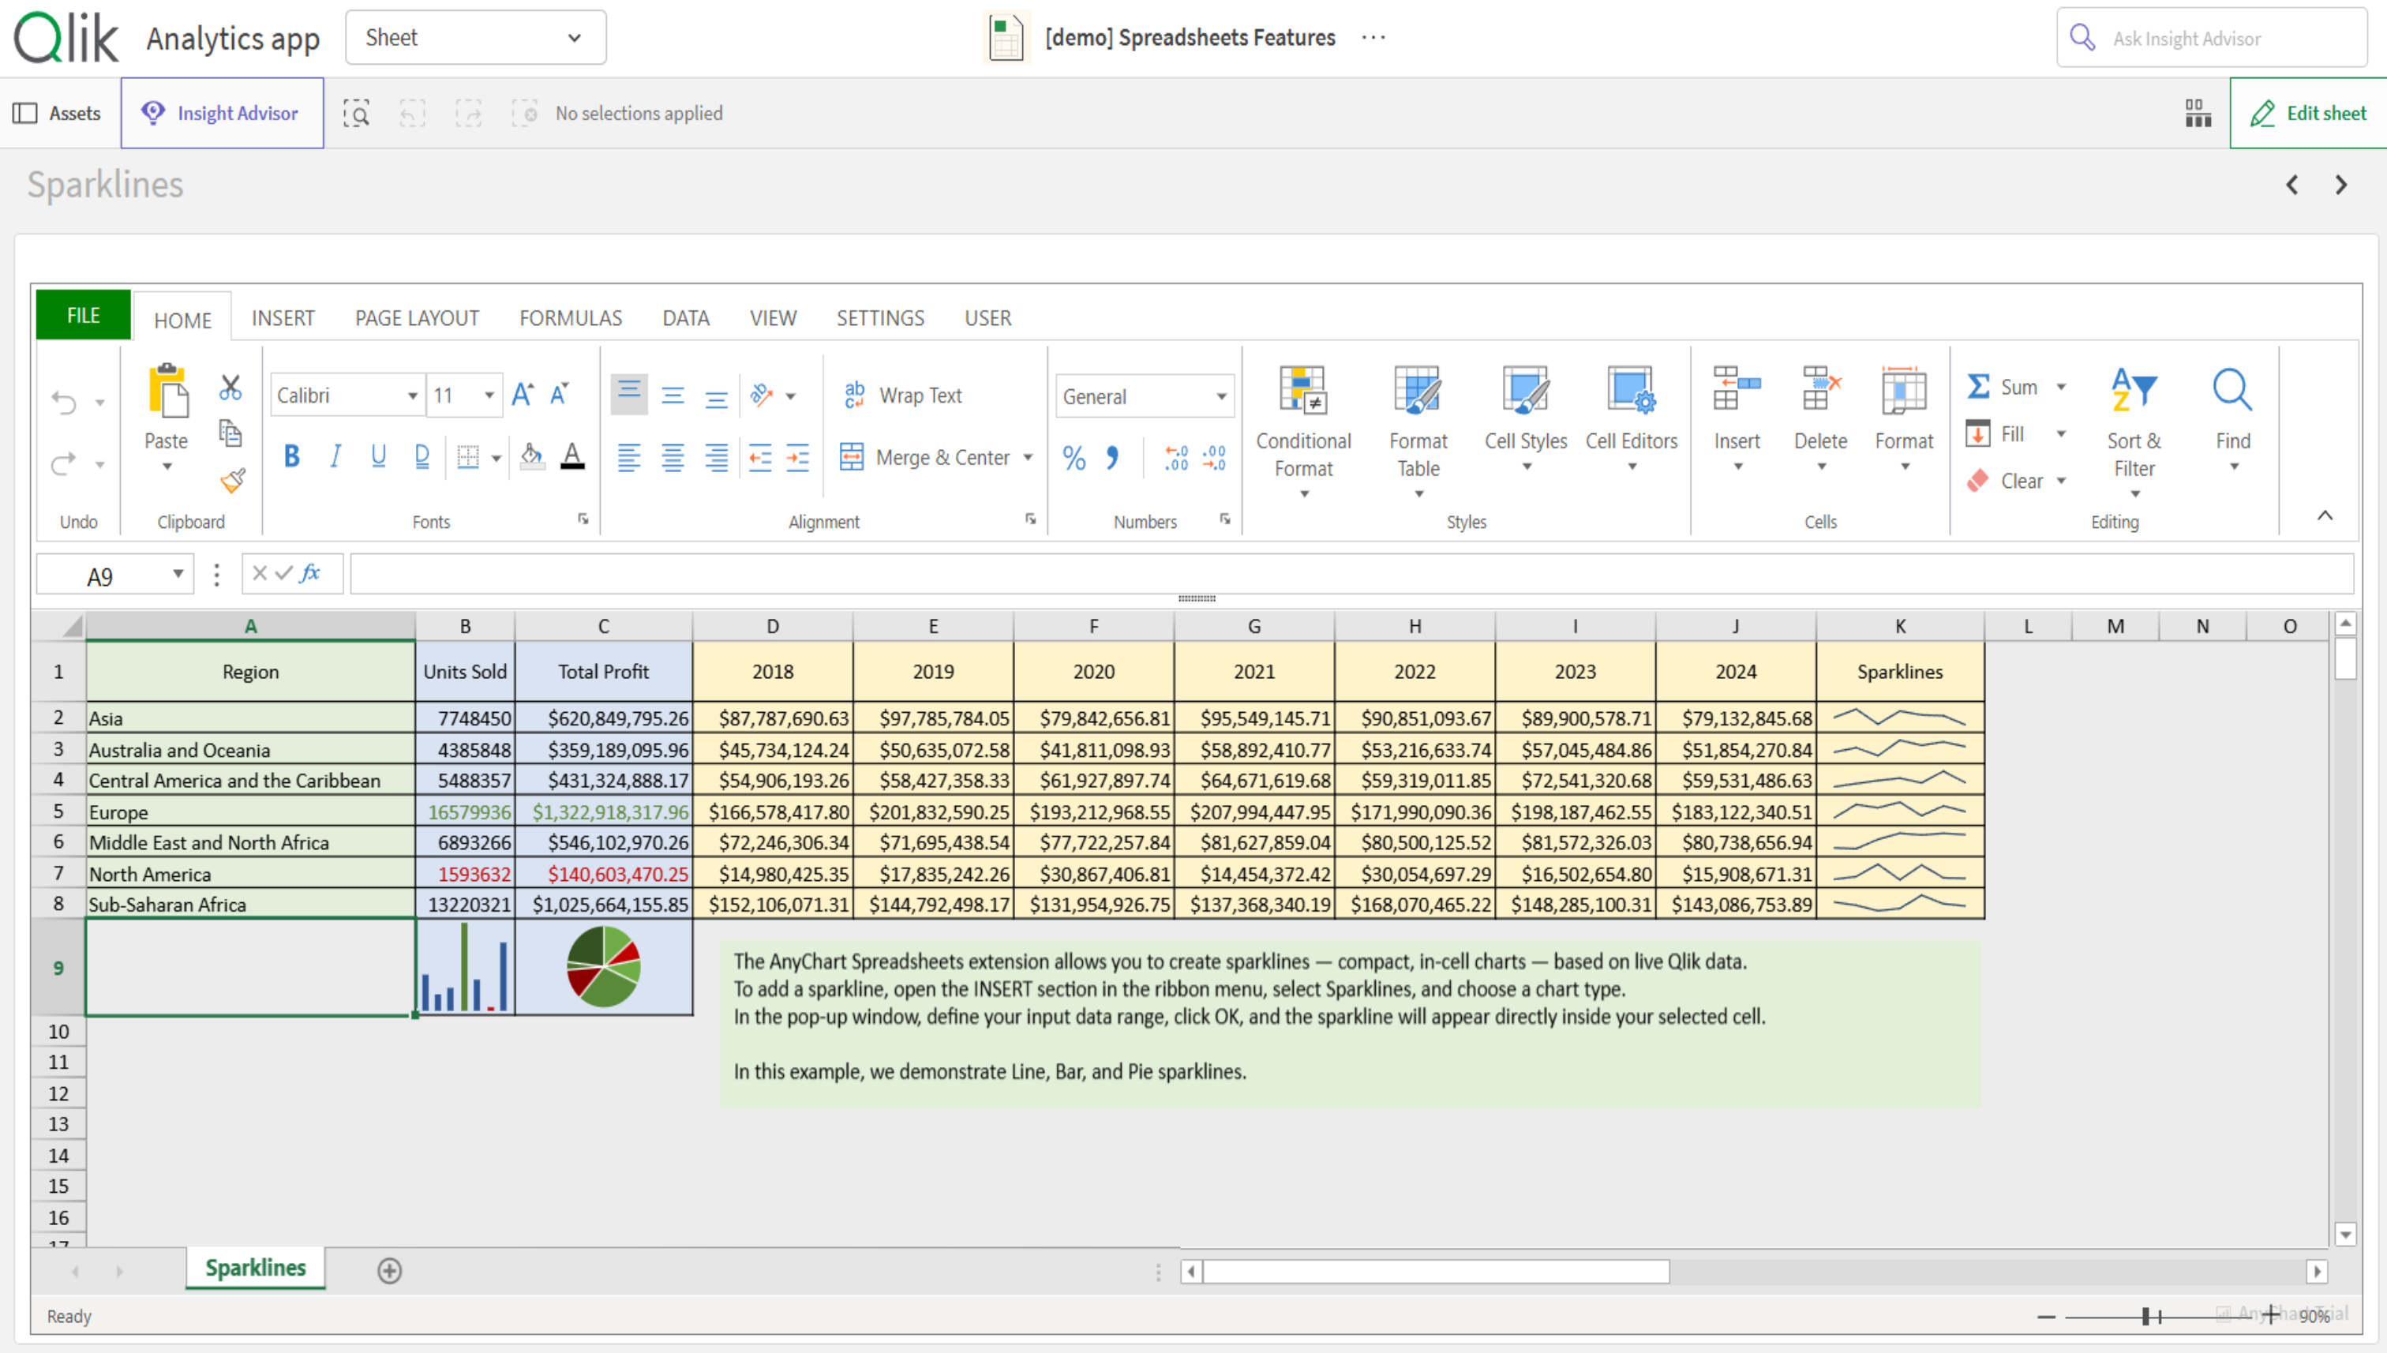Open the A9 name box dropdown

[178, 575]
